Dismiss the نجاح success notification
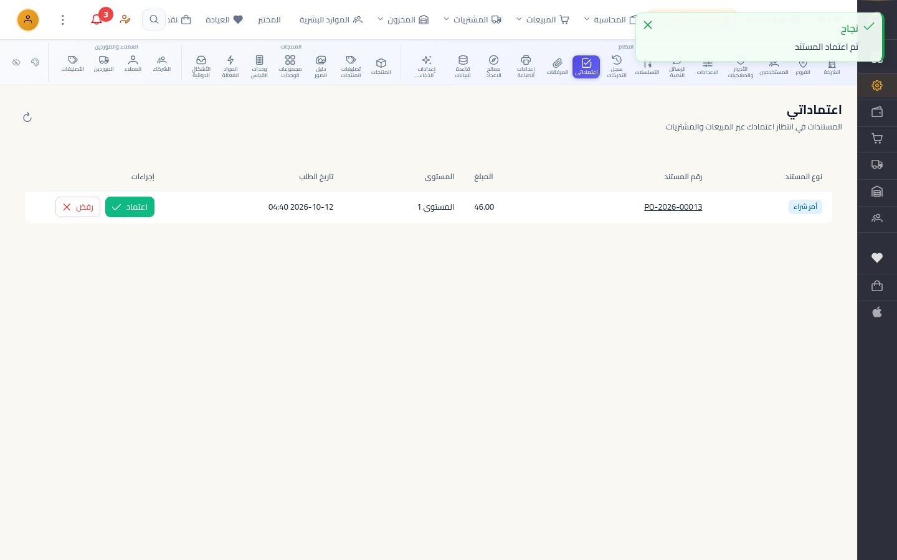 click(648, 25)
